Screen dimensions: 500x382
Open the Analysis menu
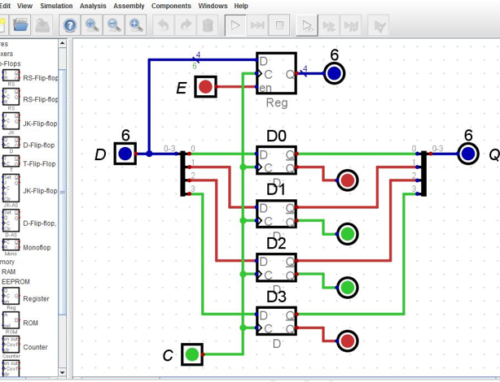93,6
